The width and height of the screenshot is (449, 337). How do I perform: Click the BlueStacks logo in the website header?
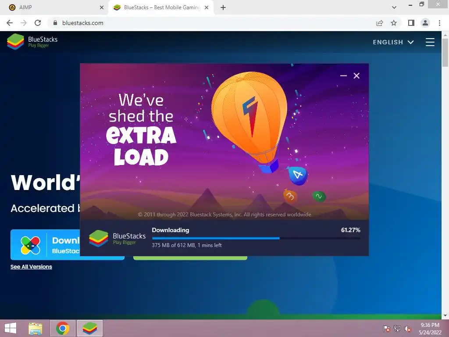32,42
